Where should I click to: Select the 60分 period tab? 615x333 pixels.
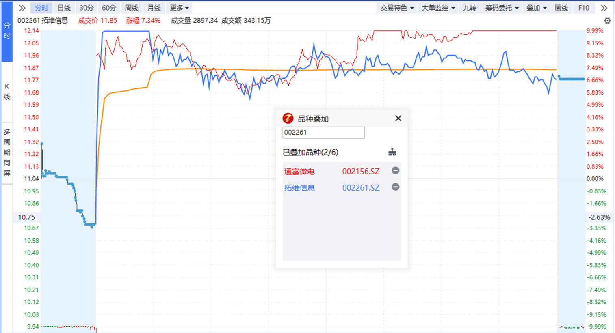pos(109,8)
